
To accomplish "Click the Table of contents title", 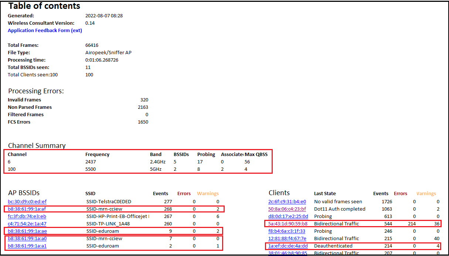I will [44, 6].
